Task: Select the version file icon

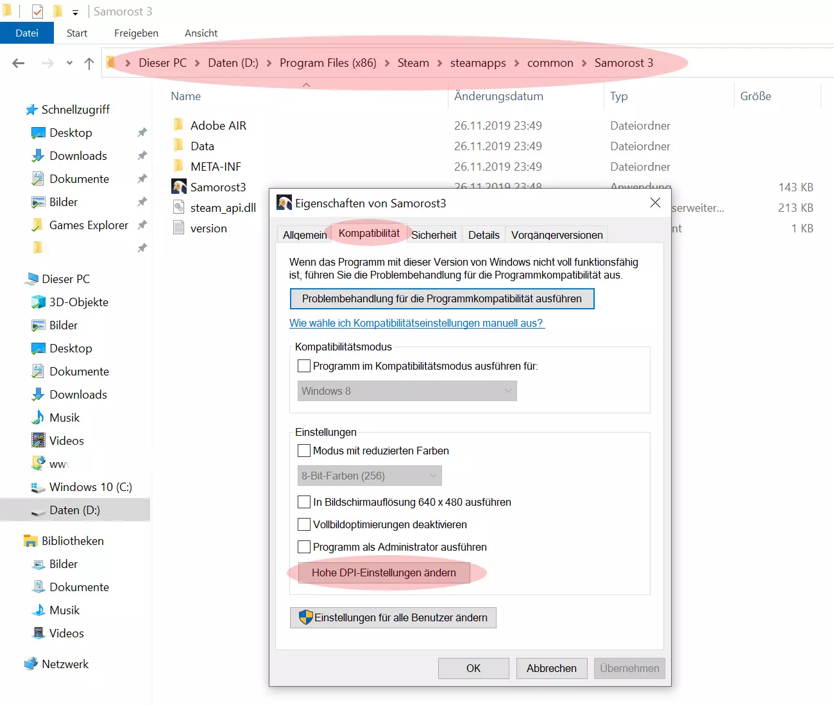Action: (179, 228)
